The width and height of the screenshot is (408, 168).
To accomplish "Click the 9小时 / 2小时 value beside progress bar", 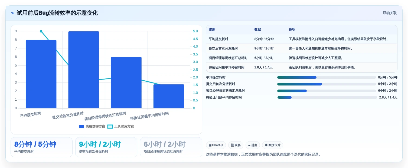I will tap(388, 84).
